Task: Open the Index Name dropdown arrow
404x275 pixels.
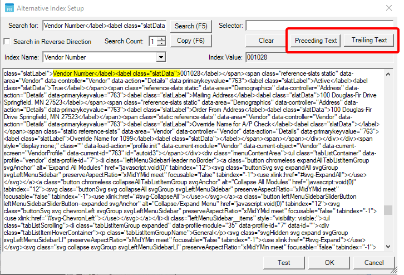Action: point(161,57)
